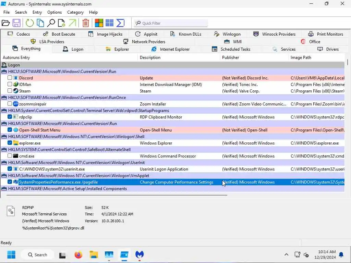
Task: Click the IDMan entry icon
Action: 16,84
